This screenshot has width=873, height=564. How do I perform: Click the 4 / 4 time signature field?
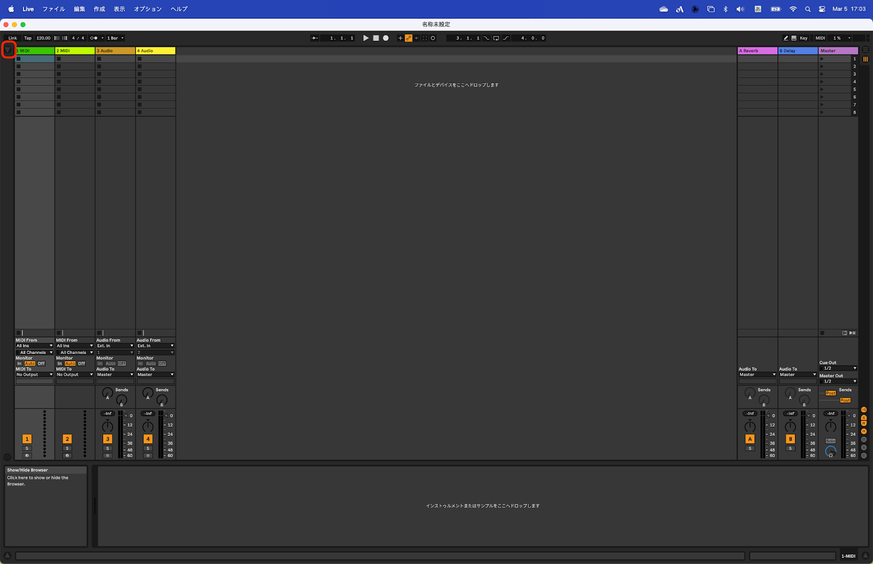tap(78, 38)
